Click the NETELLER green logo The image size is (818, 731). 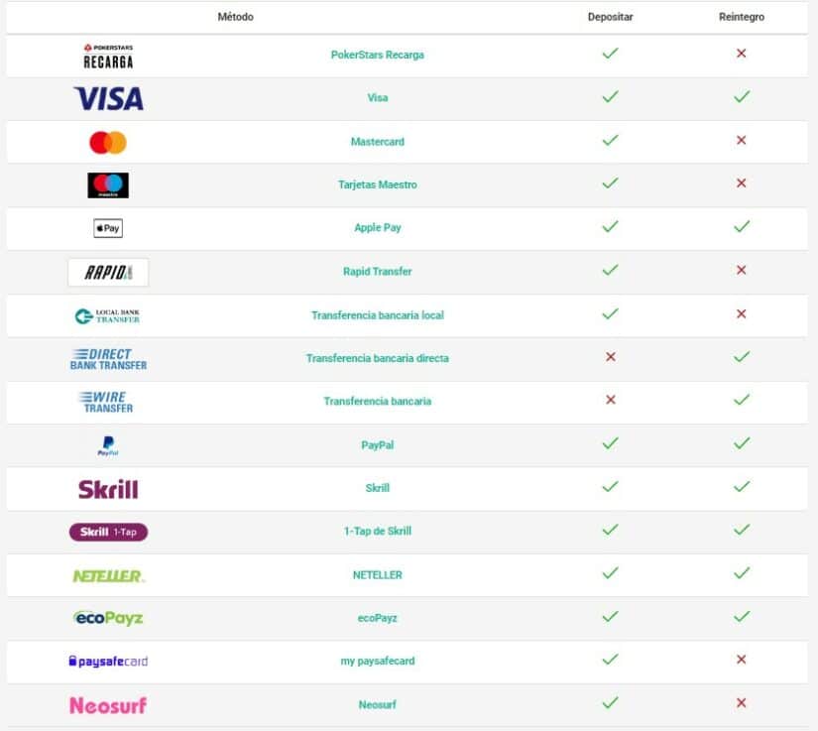point(108,575)
